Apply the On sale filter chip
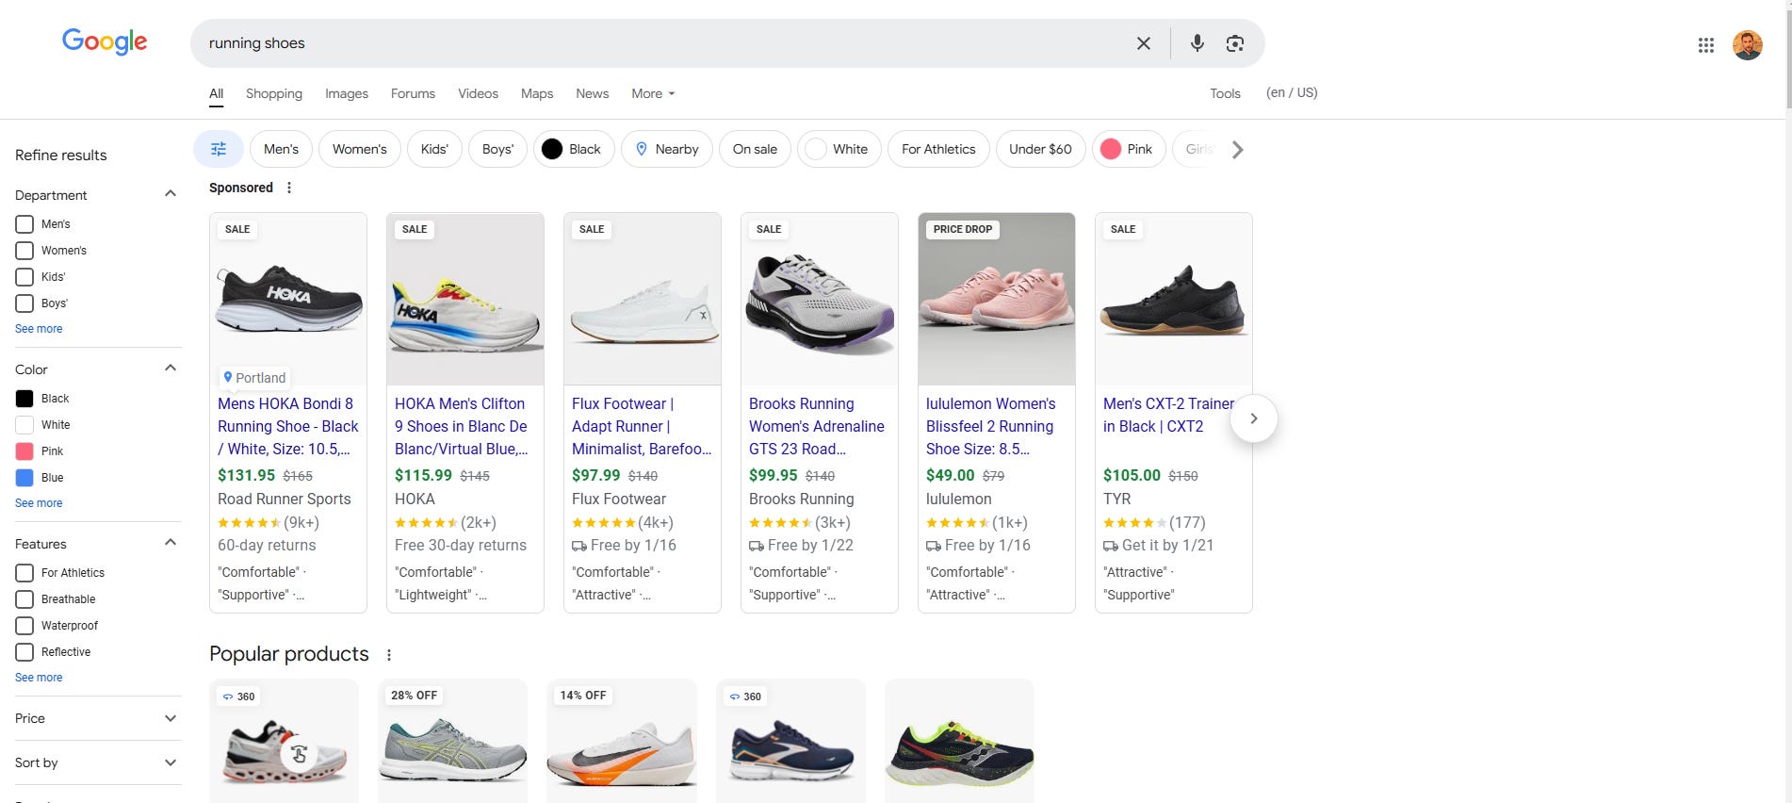 click(755, 149)
